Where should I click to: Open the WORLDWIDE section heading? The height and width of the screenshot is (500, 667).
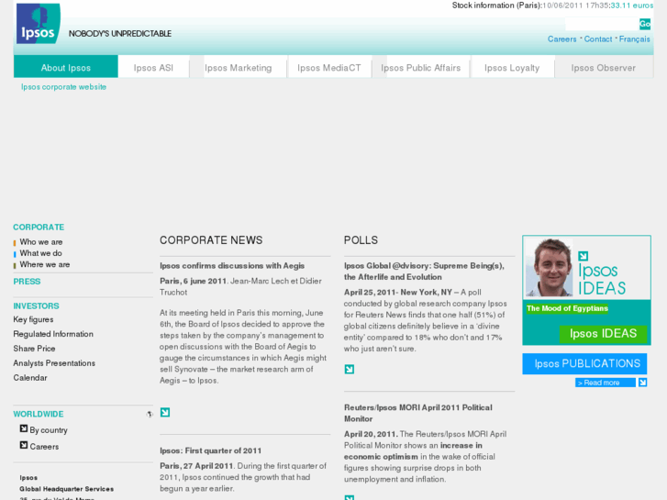(x=39, y=414)
